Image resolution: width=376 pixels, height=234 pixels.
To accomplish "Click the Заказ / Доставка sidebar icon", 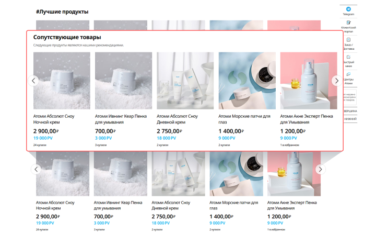I will click(x=349, y=44).
